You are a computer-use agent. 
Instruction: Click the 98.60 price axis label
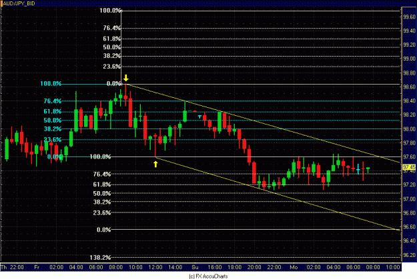click(x=409, y=87)
